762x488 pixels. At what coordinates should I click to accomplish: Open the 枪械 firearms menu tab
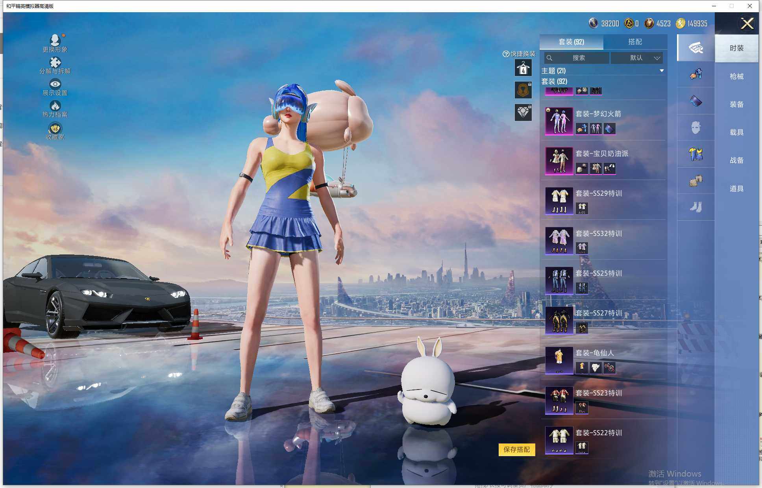tap(736, 76)
